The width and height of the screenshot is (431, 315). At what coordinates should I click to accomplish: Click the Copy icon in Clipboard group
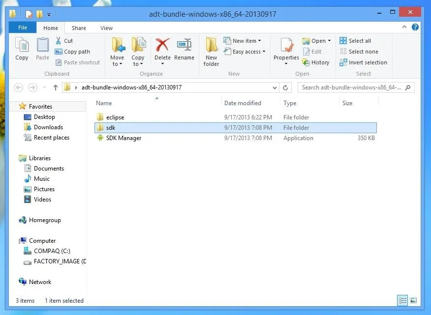coord(22,49)
